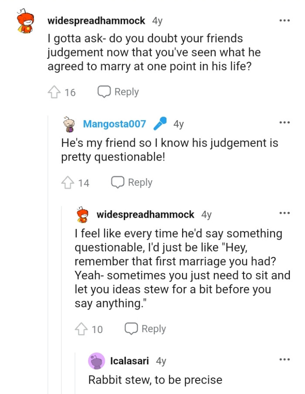305x394 pixels.
Task: Open the overflow menu on widespreadhammock's top comment
Action: (285, 20)
